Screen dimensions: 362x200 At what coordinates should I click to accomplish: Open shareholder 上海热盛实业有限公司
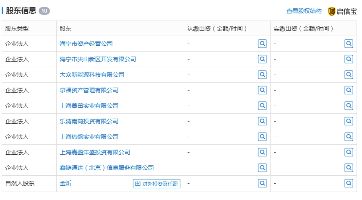tap(89, 137)
